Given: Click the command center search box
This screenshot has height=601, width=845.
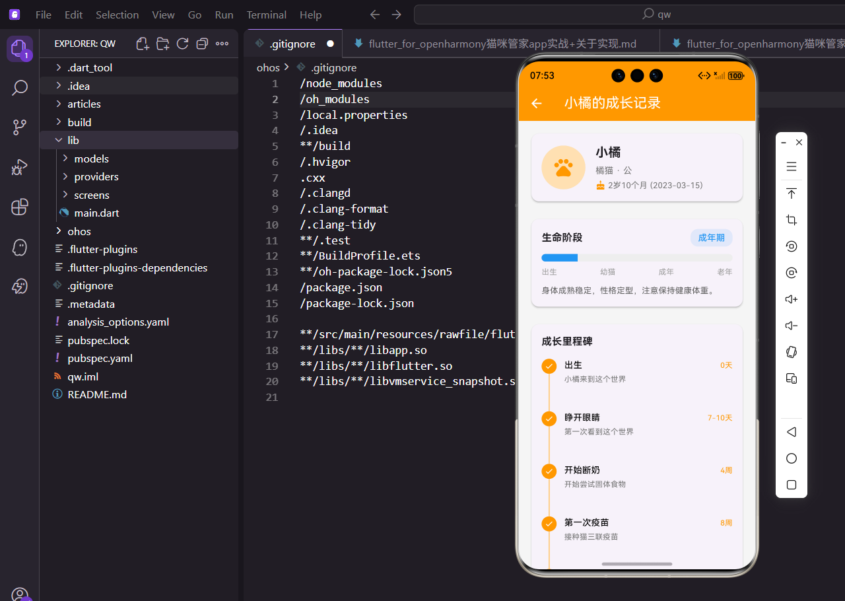Looking at the screenshot, I should point(629,15).
